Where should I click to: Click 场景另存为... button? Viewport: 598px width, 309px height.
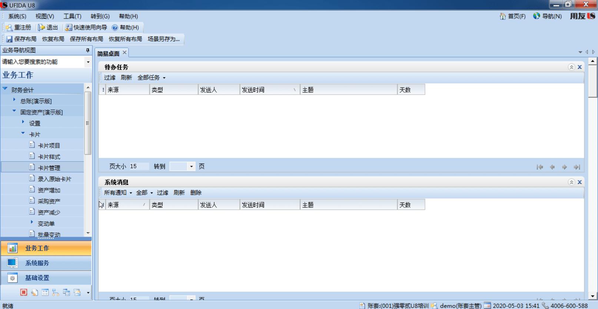(x=163, y=39)
